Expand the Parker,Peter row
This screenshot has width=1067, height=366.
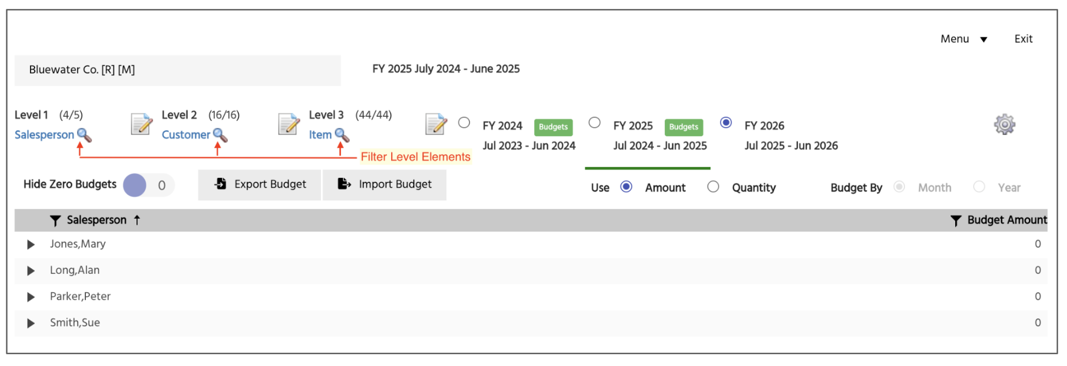31,297
